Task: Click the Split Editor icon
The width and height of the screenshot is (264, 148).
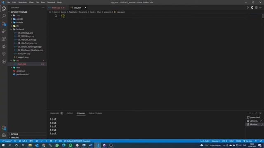Action: (256, 7)
